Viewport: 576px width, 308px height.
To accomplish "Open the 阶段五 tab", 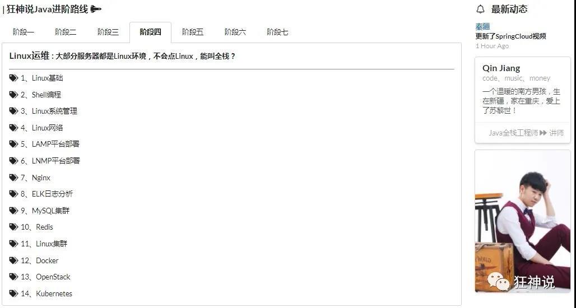I will coord(193,32).
